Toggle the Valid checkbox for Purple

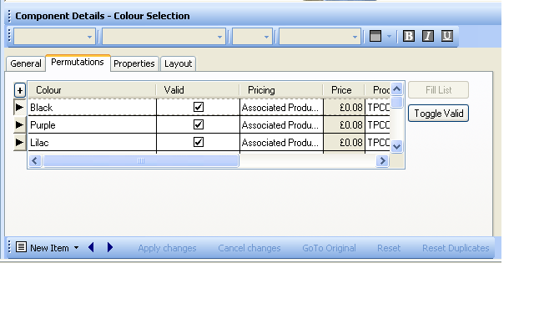tap(199, 124)
